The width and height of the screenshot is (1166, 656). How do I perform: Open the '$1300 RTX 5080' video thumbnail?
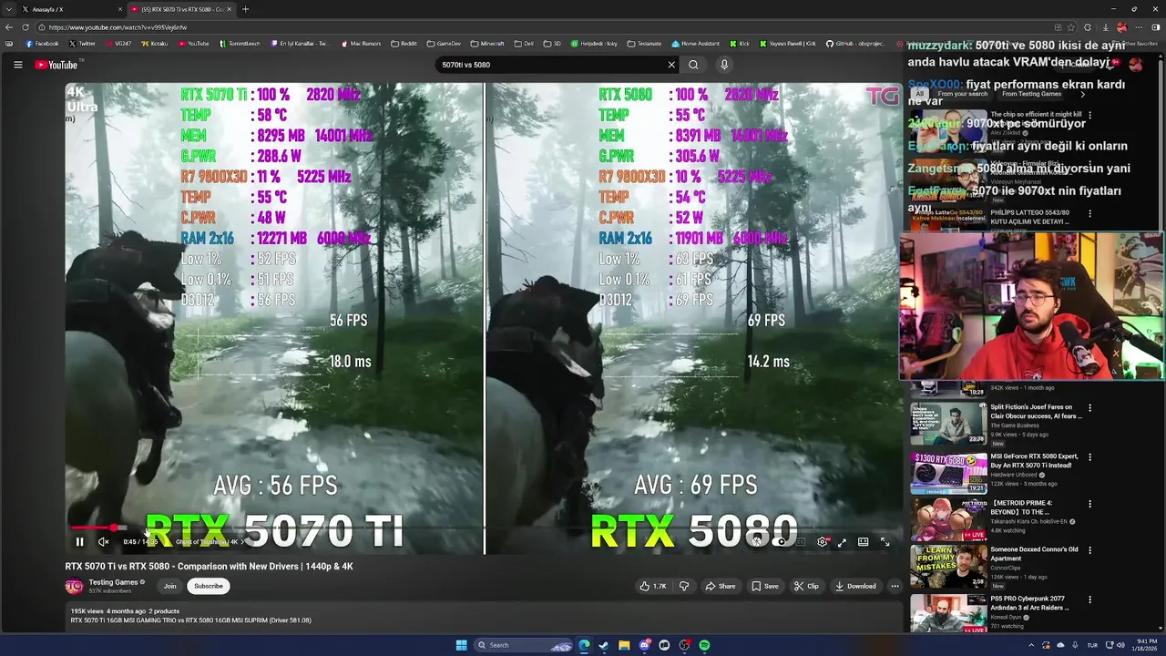tap(948, 473)
